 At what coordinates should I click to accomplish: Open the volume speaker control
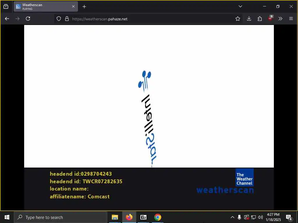(260, 217)
